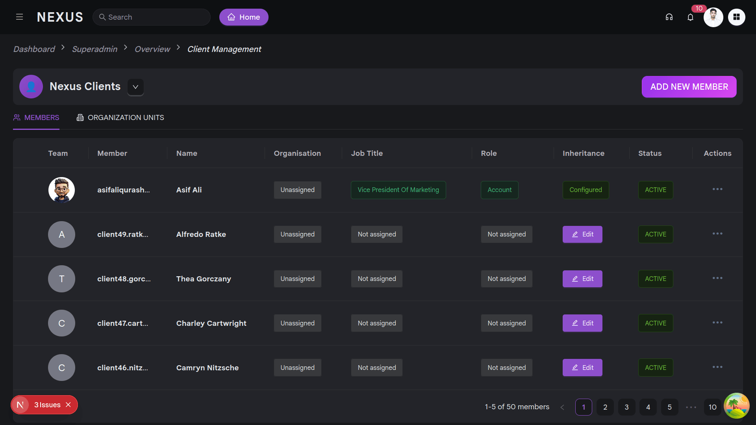Click the Configured inheritance tag
The height and width of the screenshot is (425, 756).
(x=586, y=190)
